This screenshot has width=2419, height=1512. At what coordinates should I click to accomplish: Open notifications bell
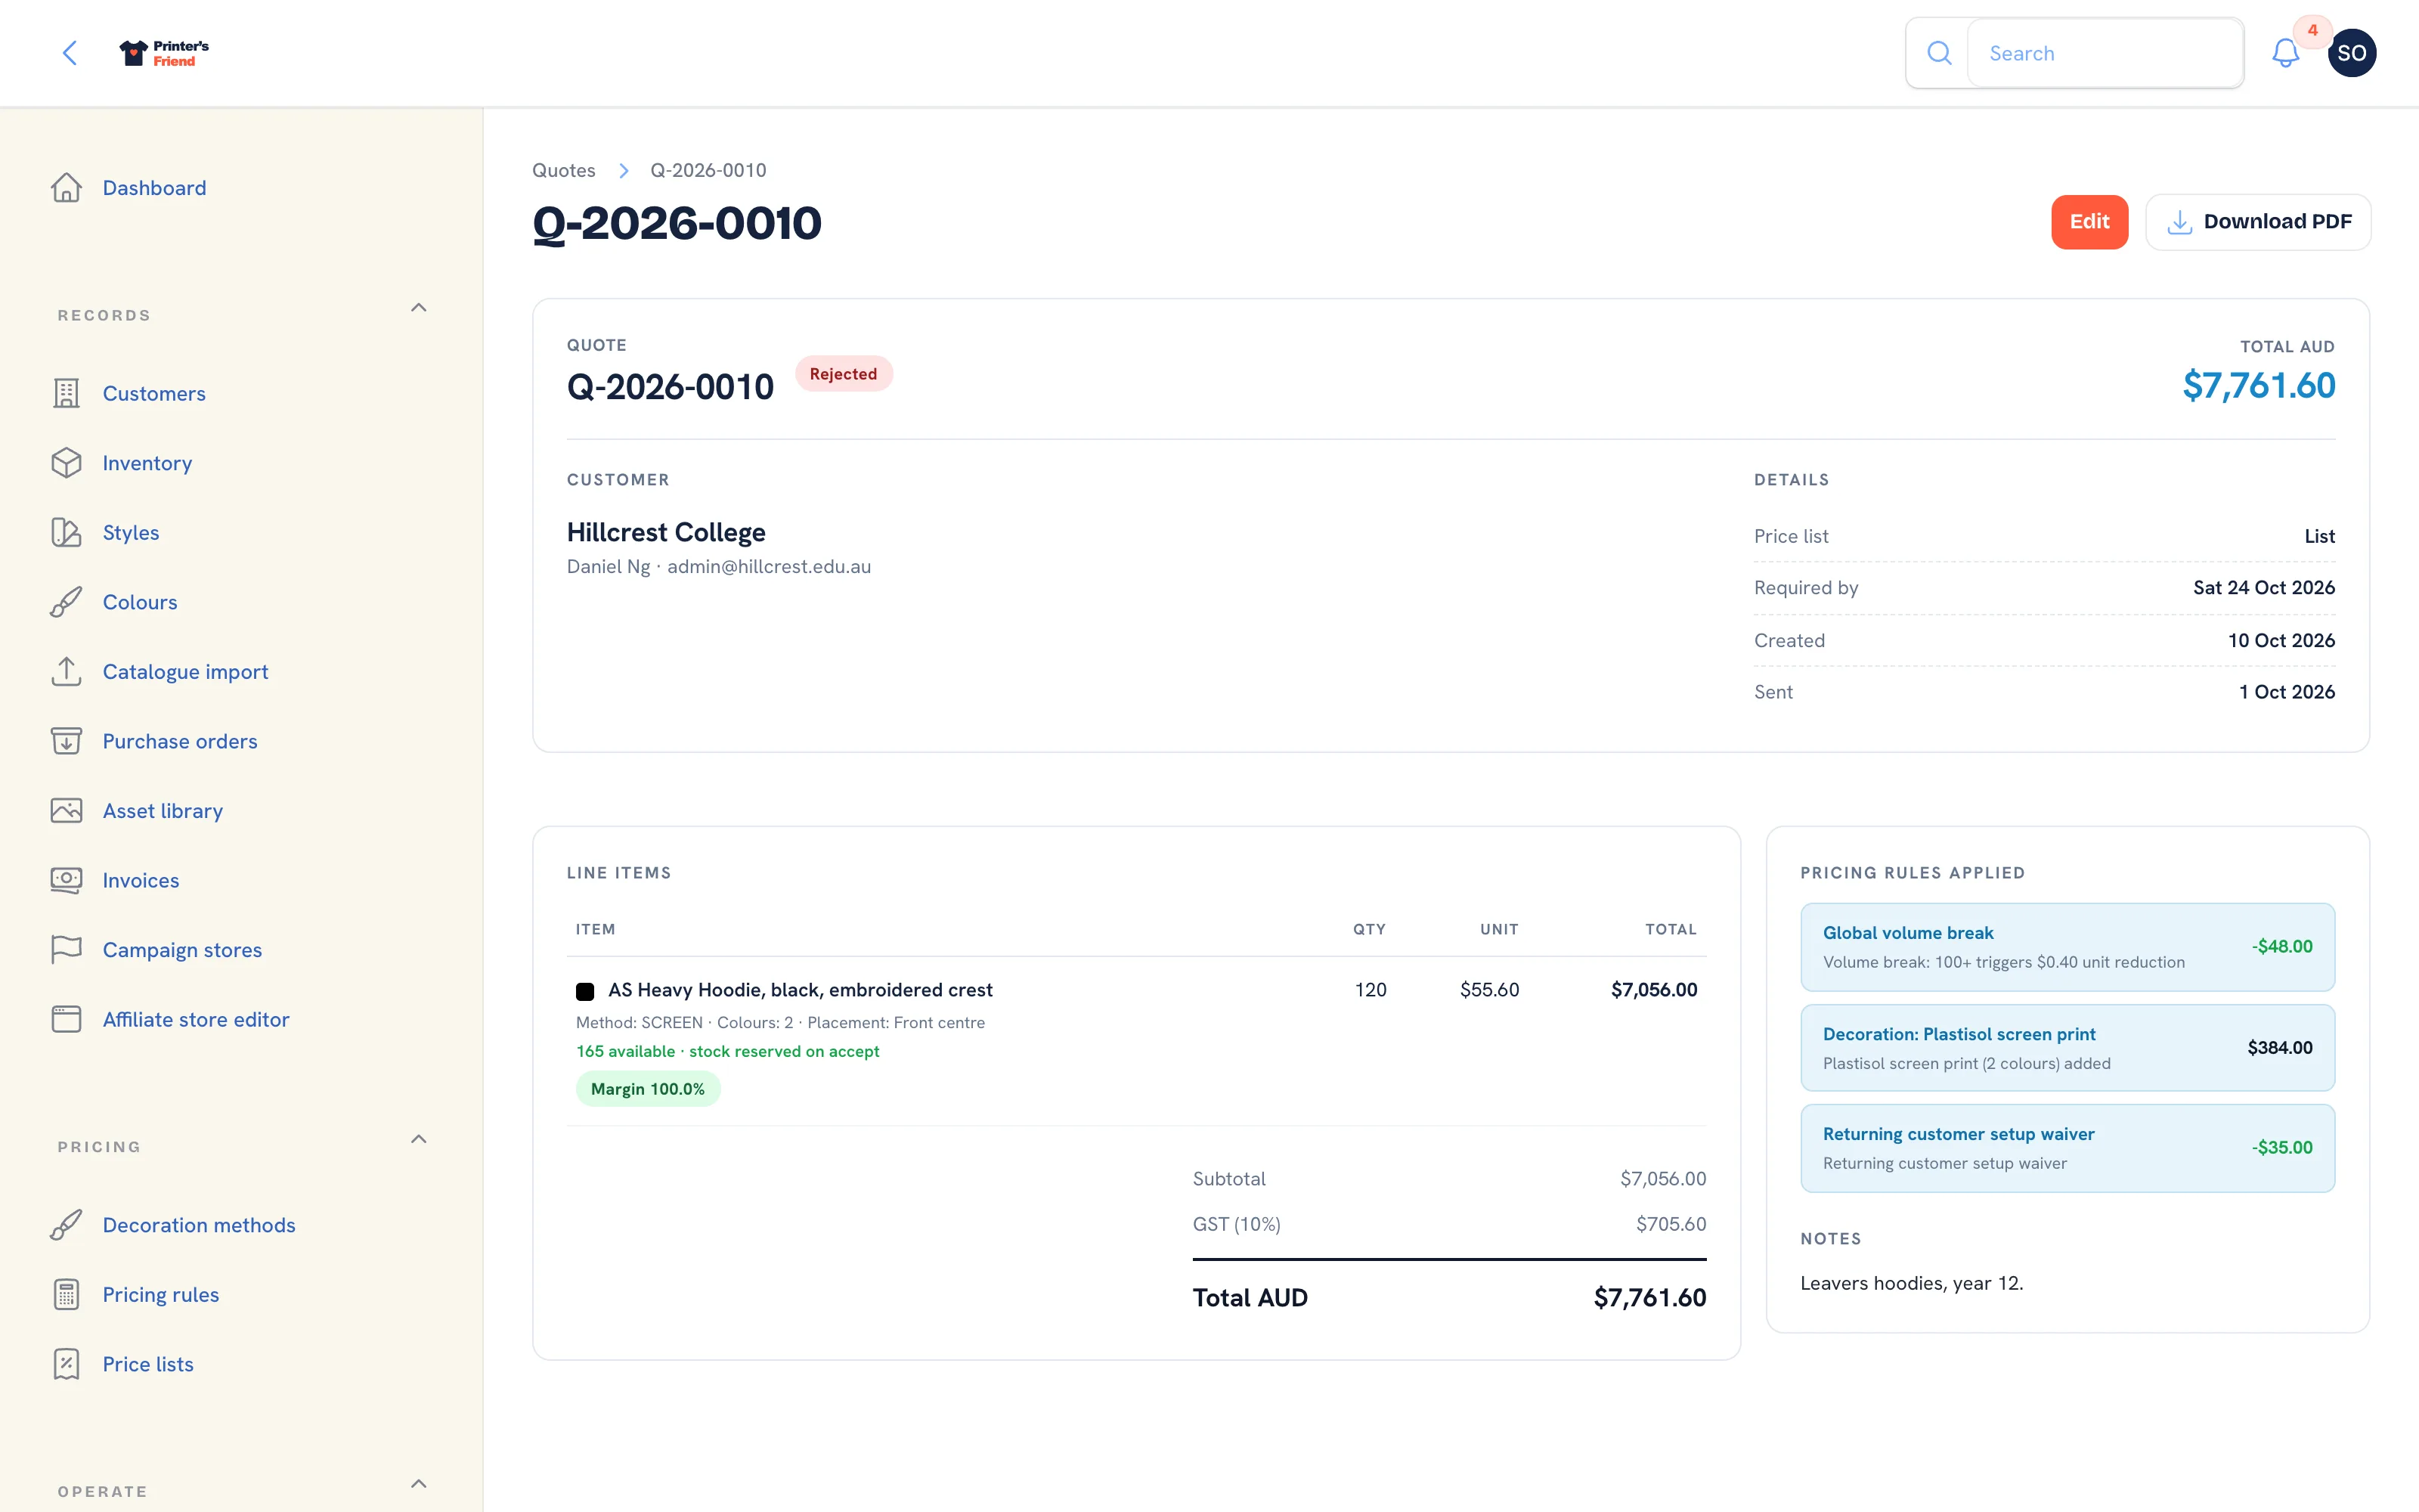click(x=2285, y=53)
